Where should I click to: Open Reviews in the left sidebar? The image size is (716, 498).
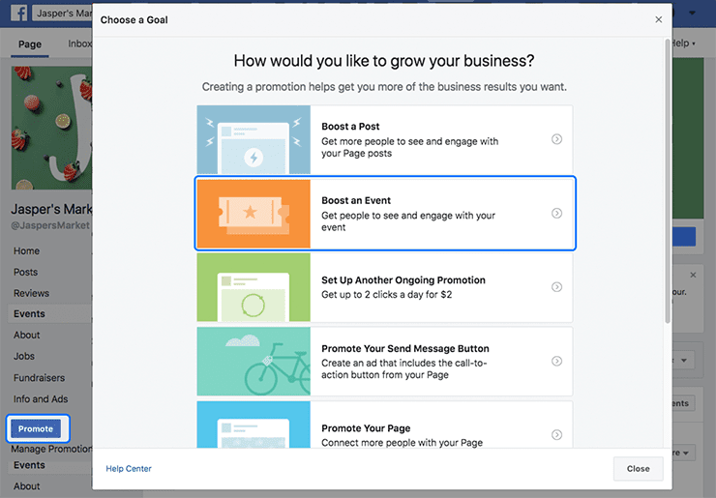coord(31,293)
